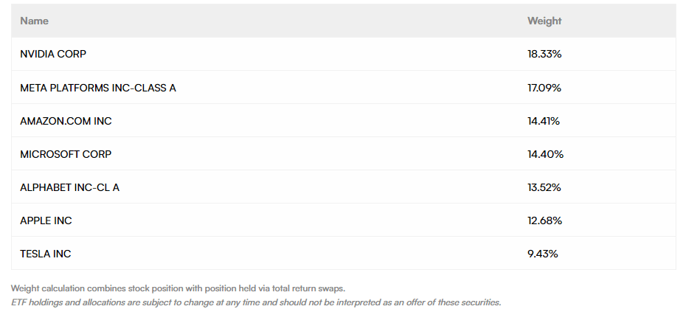This screenshot has width=683, height=309.
Task: Click "total return swaps" in the footnote
Action: coord(309,288)
